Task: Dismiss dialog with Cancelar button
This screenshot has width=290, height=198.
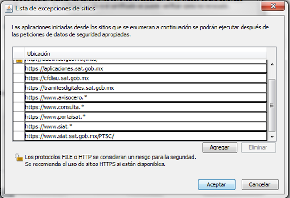Action: pyautogui.click(x=260, y=184)
